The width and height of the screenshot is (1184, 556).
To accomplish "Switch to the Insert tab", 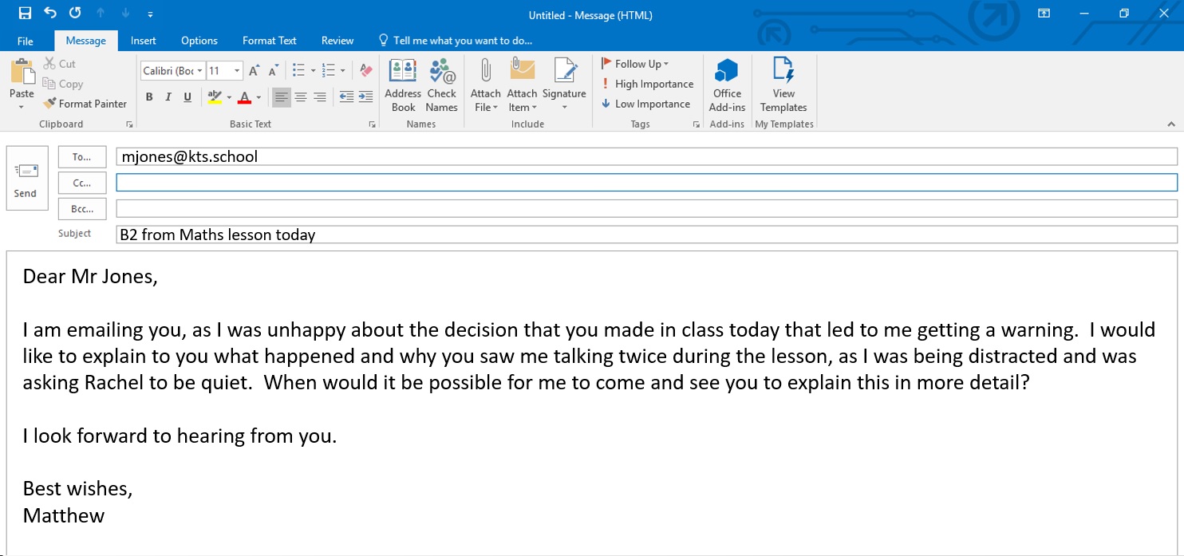I will [x=144, y=41].
